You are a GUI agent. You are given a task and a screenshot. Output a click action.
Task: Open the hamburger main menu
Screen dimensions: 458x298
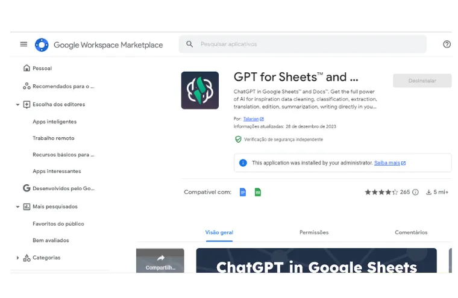(x=24, y=44)
